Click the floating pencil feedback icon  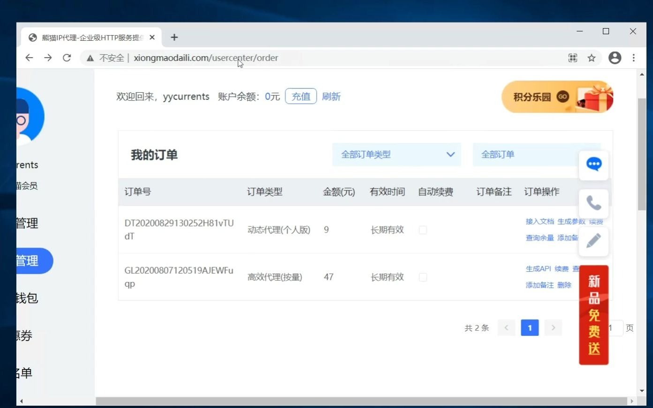594,241
